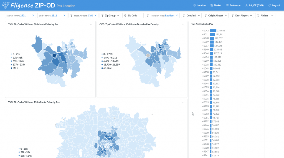The height and width of the screenshot is (158, 284).
Task: Open the Market menu item
Action: (216, 5)
